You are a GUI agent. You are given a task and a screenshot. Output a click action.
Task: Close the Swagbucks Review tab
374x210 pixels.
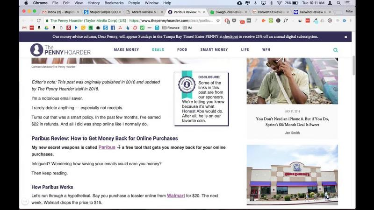tap(246, 12)
